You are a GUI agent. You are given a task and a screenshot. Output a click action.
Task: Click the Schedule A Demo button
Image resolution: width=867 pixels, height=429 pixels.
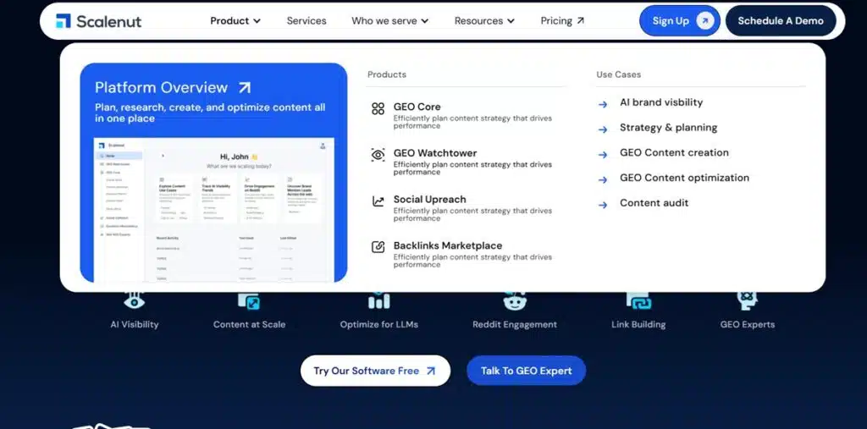pyautogui.click(x=781, y=21)
